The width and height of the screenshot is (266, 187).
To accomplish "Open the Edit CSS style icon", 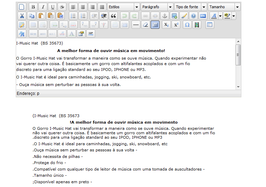I will pos(22,34).
